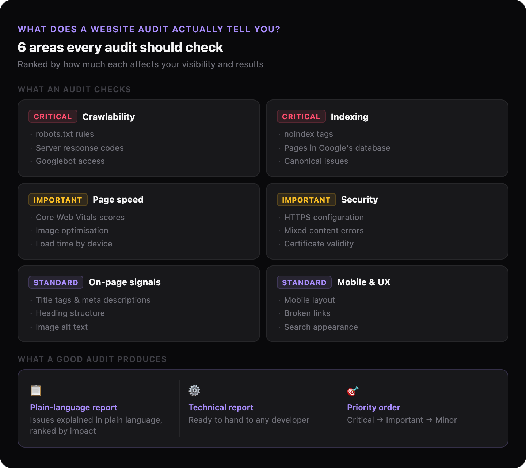The image size is (526, 468).
Task: Click the STANDARD badge next to Mobile & UX
Action: 304,282
